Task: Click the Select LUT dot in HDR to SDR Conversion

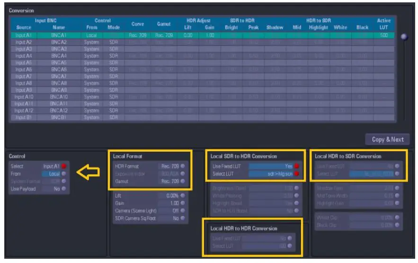Action: (x=397, y=173)
